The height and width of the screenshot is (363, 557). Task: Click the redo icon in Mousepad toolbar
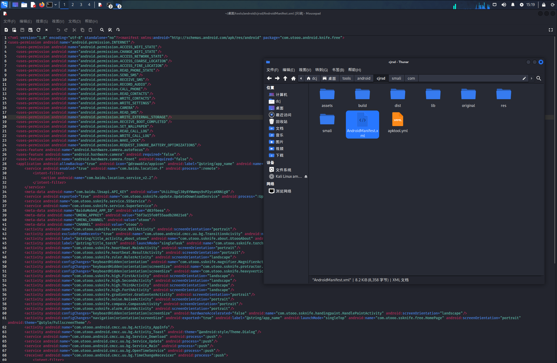click(x=66, y=30)
